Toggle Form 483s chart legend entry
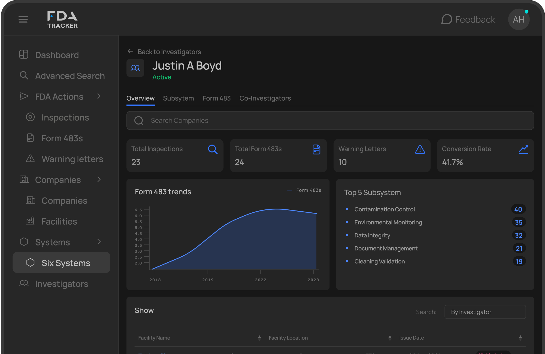 coord(304,190)
